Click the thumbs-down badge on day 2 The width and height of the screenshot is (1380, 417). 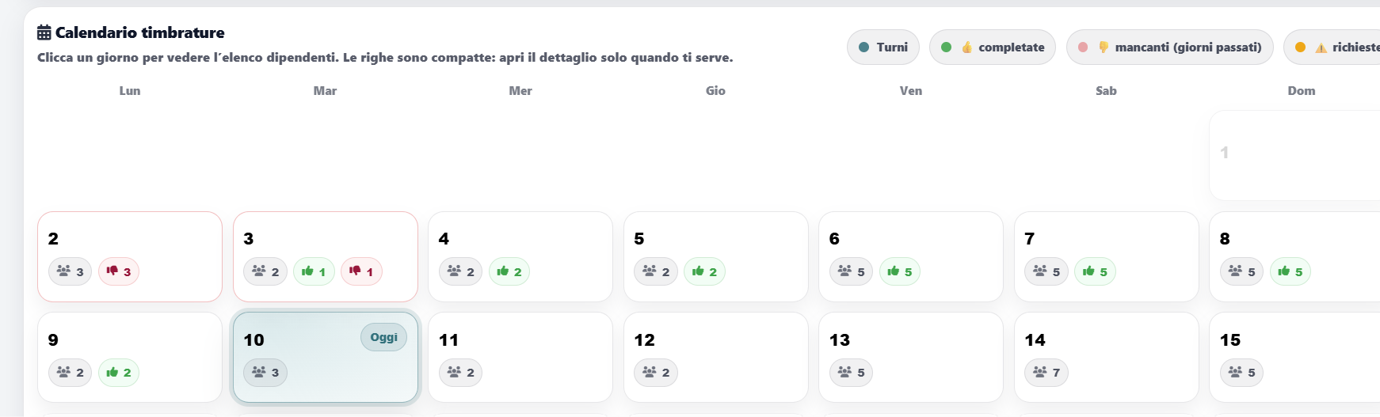pyautogui.click(x=119, y=271)
